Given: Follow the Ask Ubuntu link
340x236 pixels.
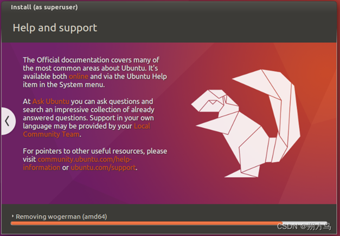Looking at the screenshot, I should pos(51,101).
